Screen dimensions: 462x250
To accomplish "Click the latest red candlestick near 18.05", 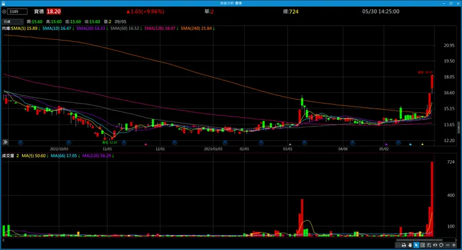I will tap(432, 82).
